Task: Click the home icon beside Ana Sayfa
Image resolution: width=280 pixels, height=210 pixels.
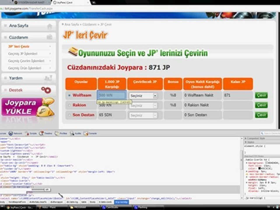Action: click(x=50, y=26)
